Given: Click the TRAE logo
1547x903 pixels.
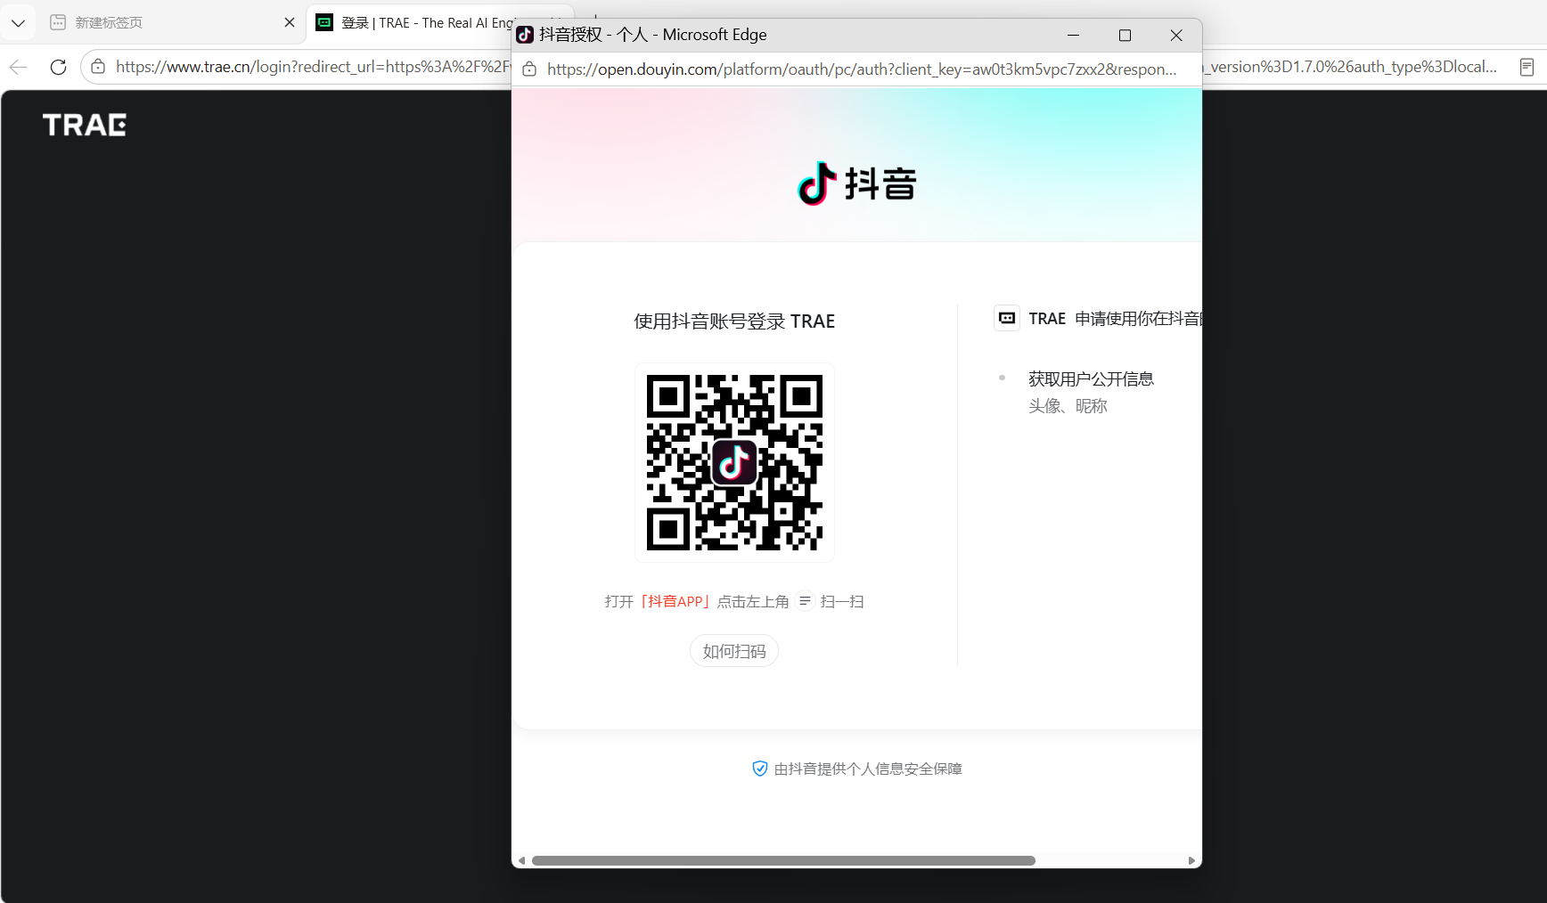Looking at the screenshot, I should point(85,125).
